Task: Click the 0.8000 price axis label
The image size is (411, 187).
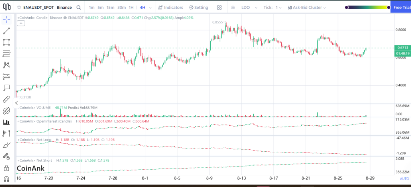Action: (x=401, y=30)
